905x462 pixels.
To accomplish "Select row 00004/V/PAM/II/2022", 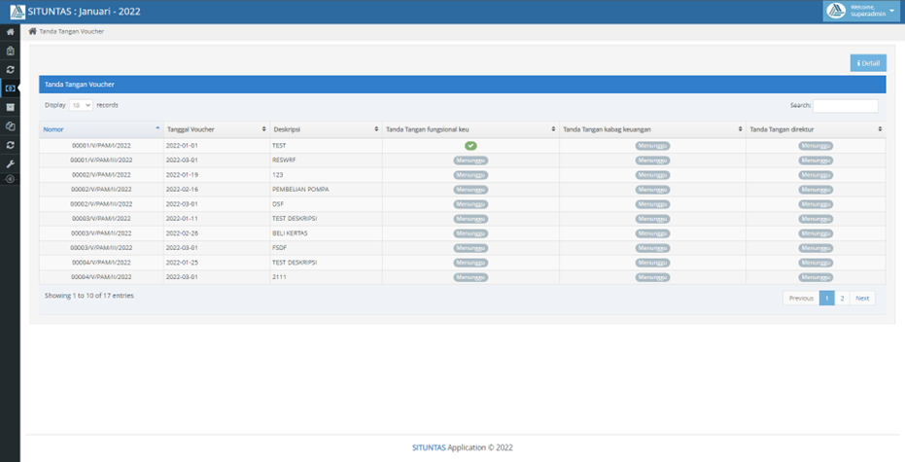I will [463, 277].
